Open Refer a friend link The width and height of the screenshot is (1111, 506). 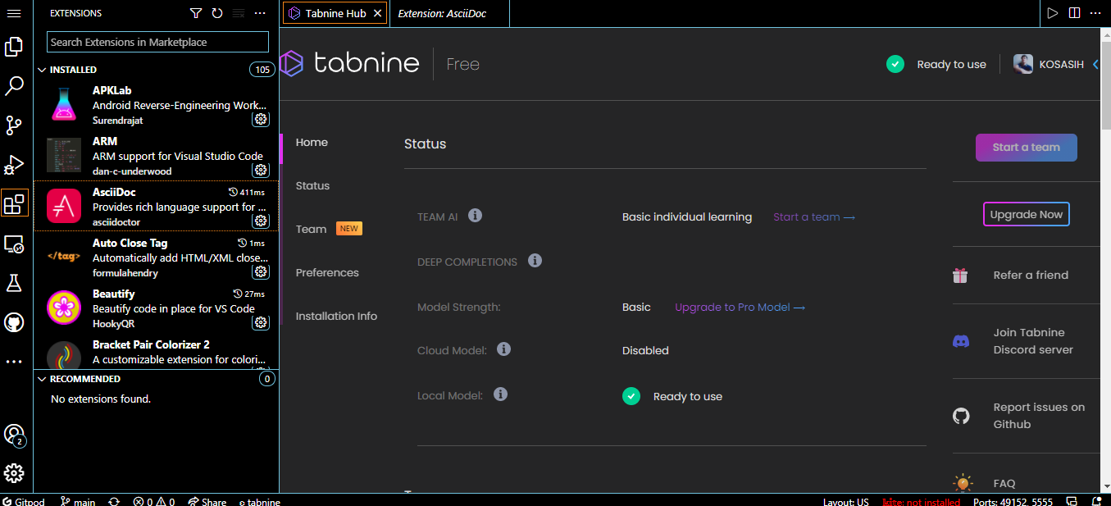coord(1031,276)
